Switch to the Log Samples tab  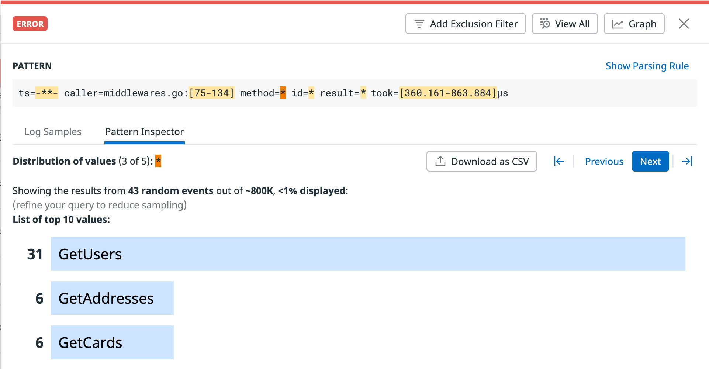click(53, 132)
